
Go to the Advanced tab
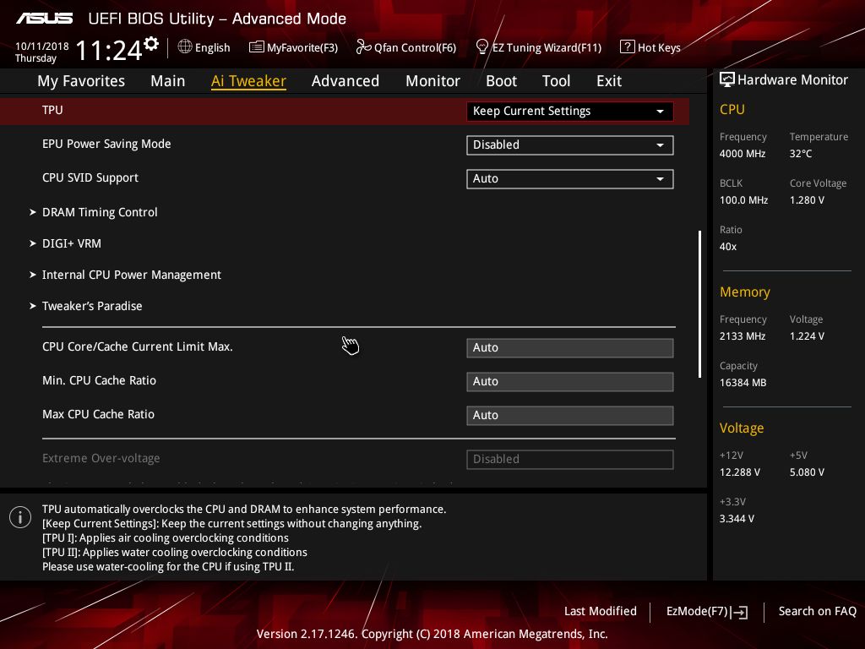pos(345,81)
